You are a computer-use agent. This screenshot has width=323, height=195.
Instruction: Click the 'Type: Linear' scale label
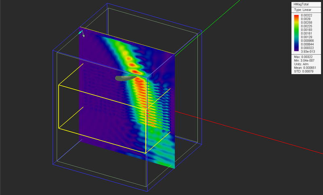click(x=302, y=10)
